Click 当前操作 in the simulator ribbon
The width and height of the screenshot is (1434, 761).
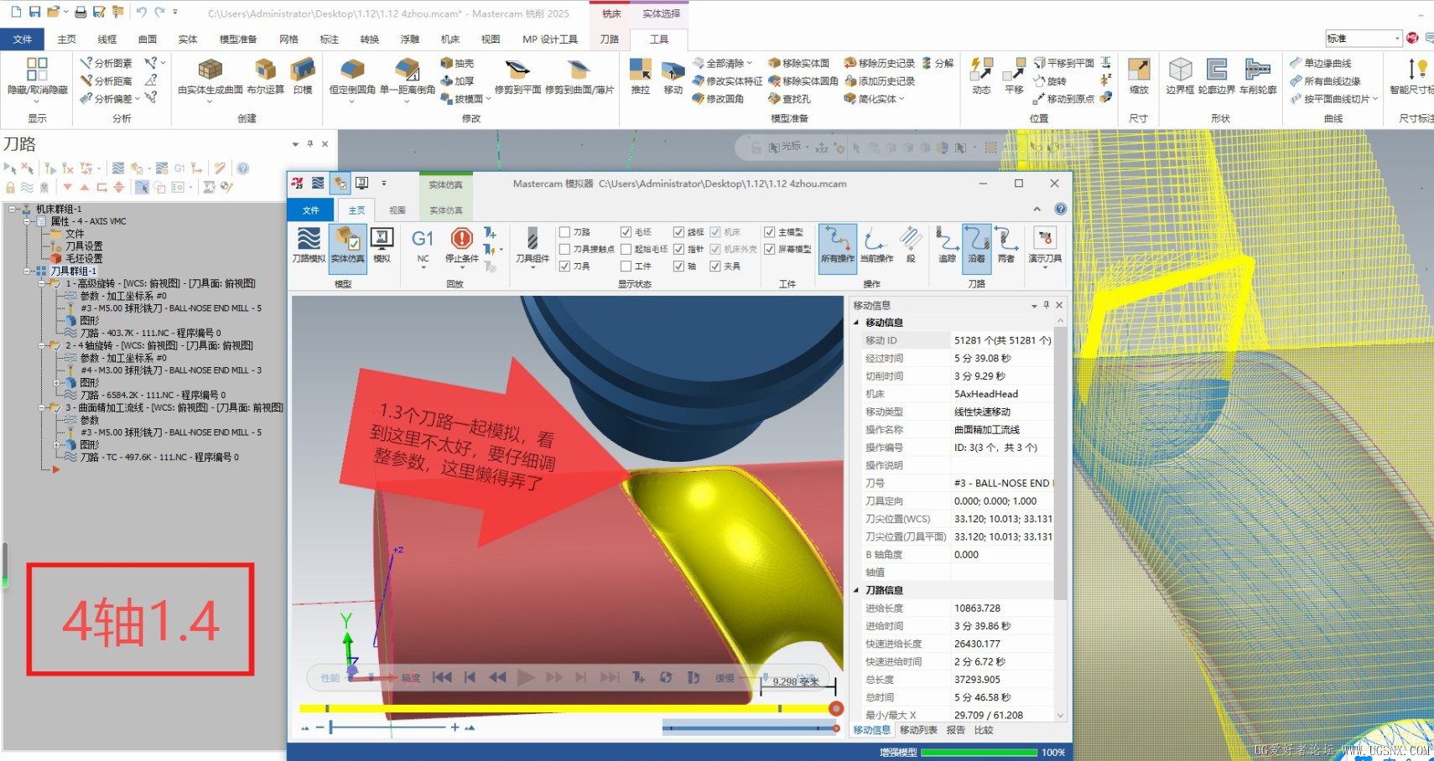876,245
